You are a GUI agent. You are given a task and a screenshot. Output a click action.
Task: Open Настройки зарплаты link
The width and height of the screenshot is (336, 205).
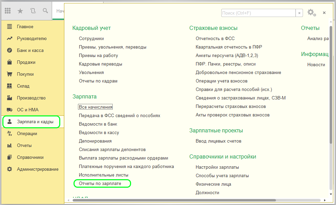click(217, 167)
